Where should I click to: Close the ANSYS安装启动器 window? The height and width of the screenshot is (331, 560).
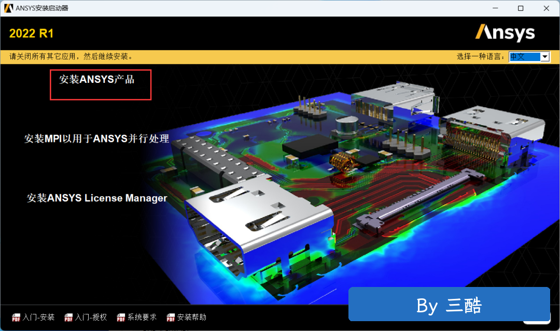[x=546, y=8]
